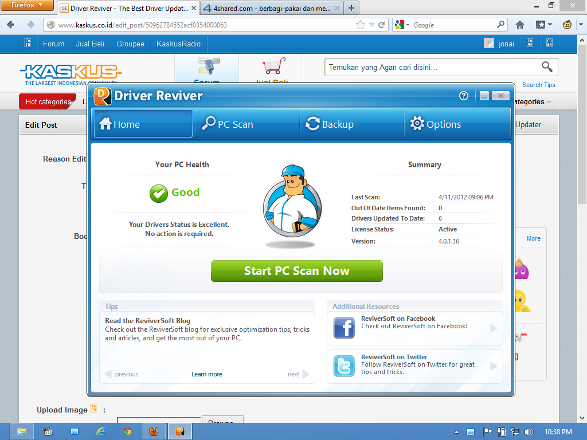The image size is (587, 440).
Task: Click the Kaskus logo
Action: pyautogui.click(x=71, y=74)
